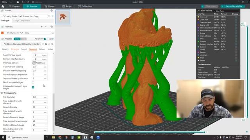Click the orange filament color swatch
This screenshot has height=140, width=250.
tap(2, 33)
